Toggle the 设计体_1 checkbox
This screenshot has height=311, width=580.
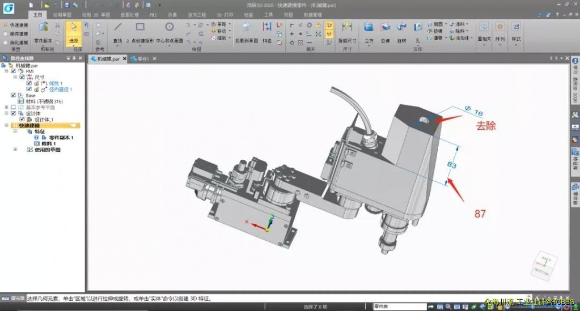22,120
